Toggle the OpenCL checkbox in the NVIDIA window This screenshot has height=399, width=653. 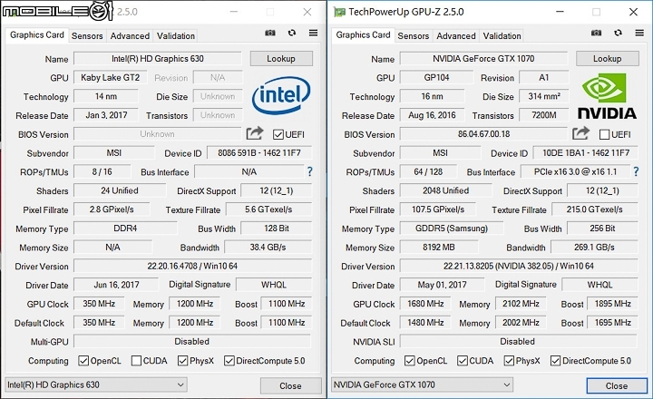tap(409, 361)
